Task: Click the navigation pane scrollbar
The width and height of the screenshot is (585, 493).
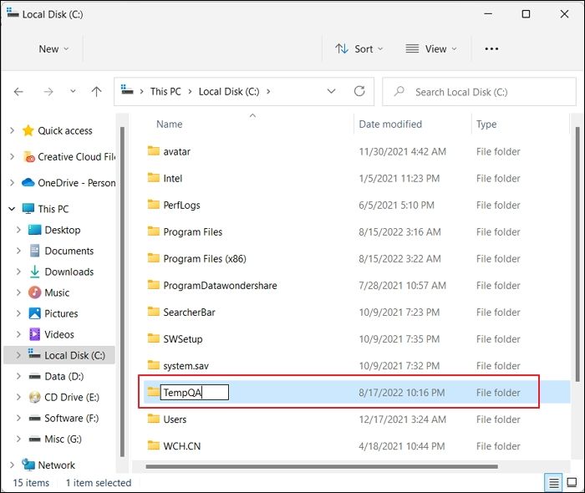Action: (x=122, y=291)
